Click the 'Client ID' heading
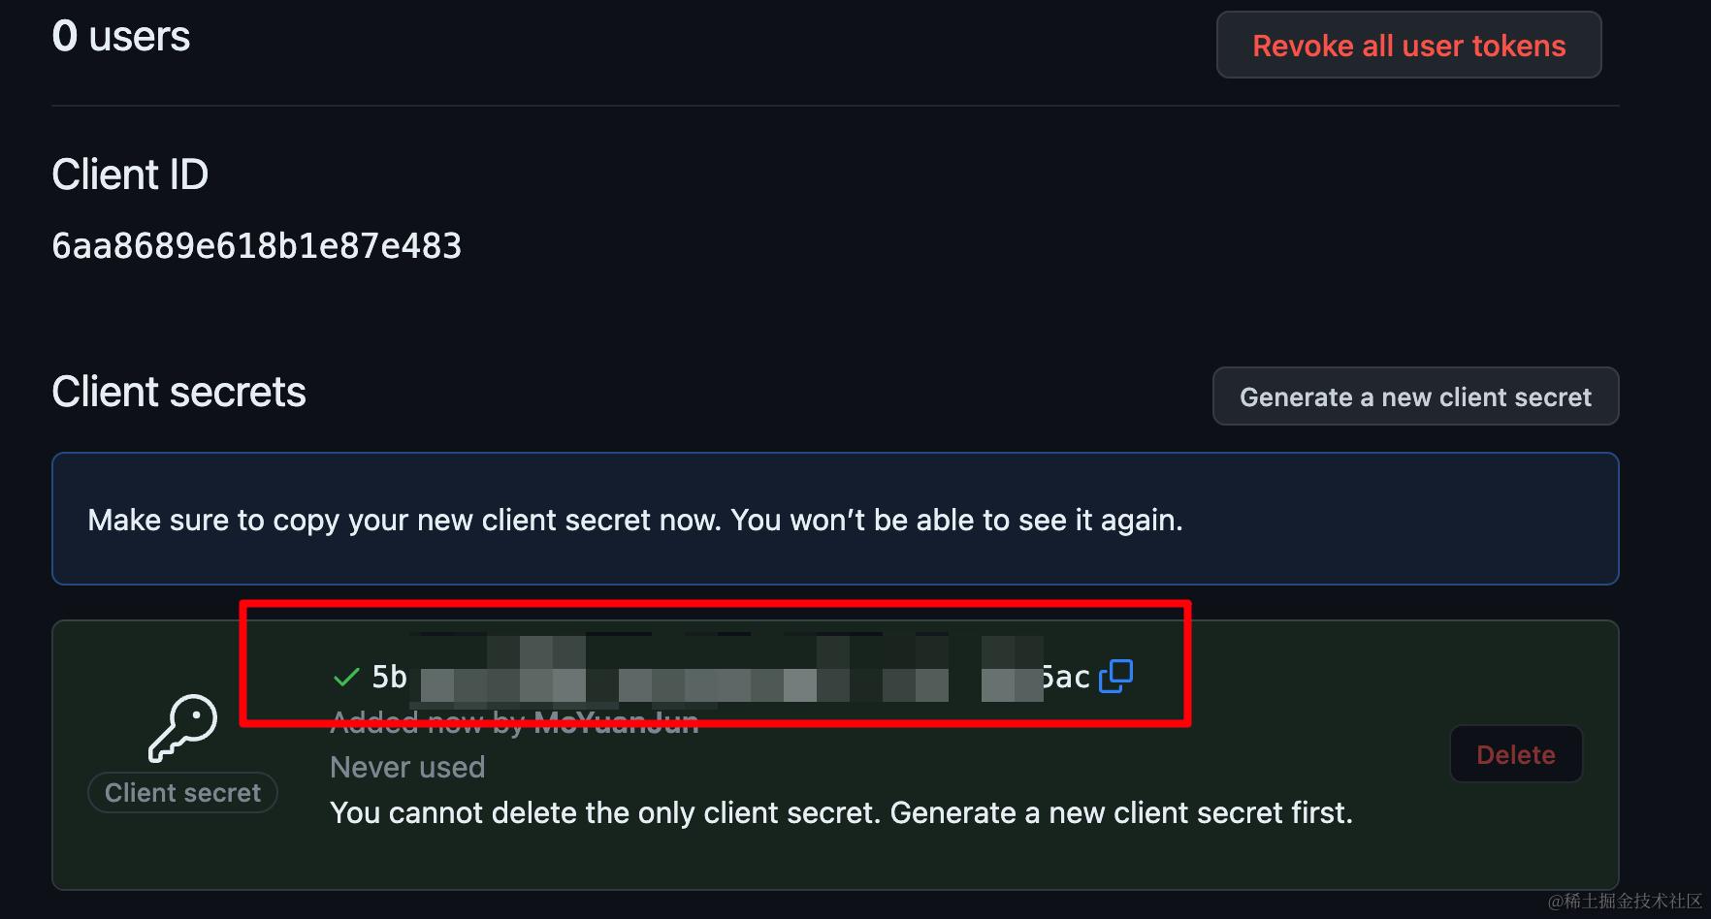 (x=130, y=174)
